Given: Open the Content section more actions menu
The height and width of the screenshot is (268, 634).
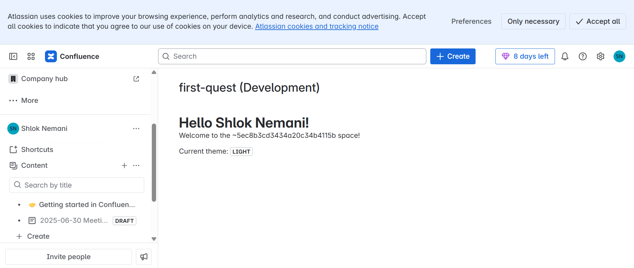Looking at the screenshot, I should point(136,165).
